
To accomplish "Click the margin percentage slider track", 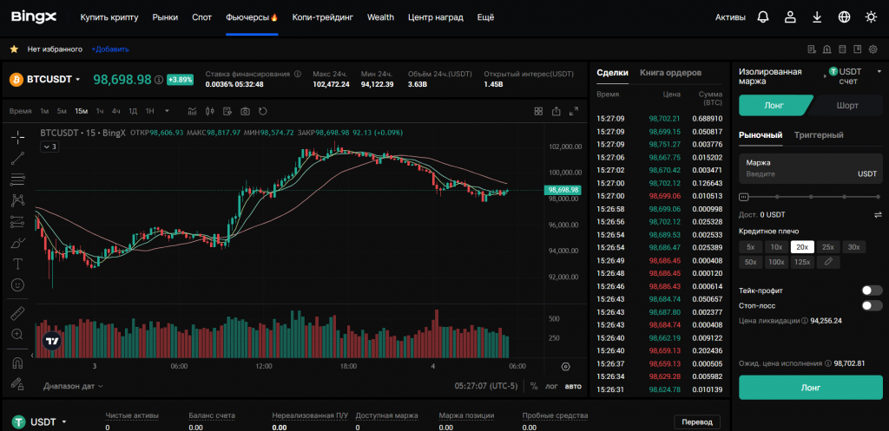I will tap(810, 197).
